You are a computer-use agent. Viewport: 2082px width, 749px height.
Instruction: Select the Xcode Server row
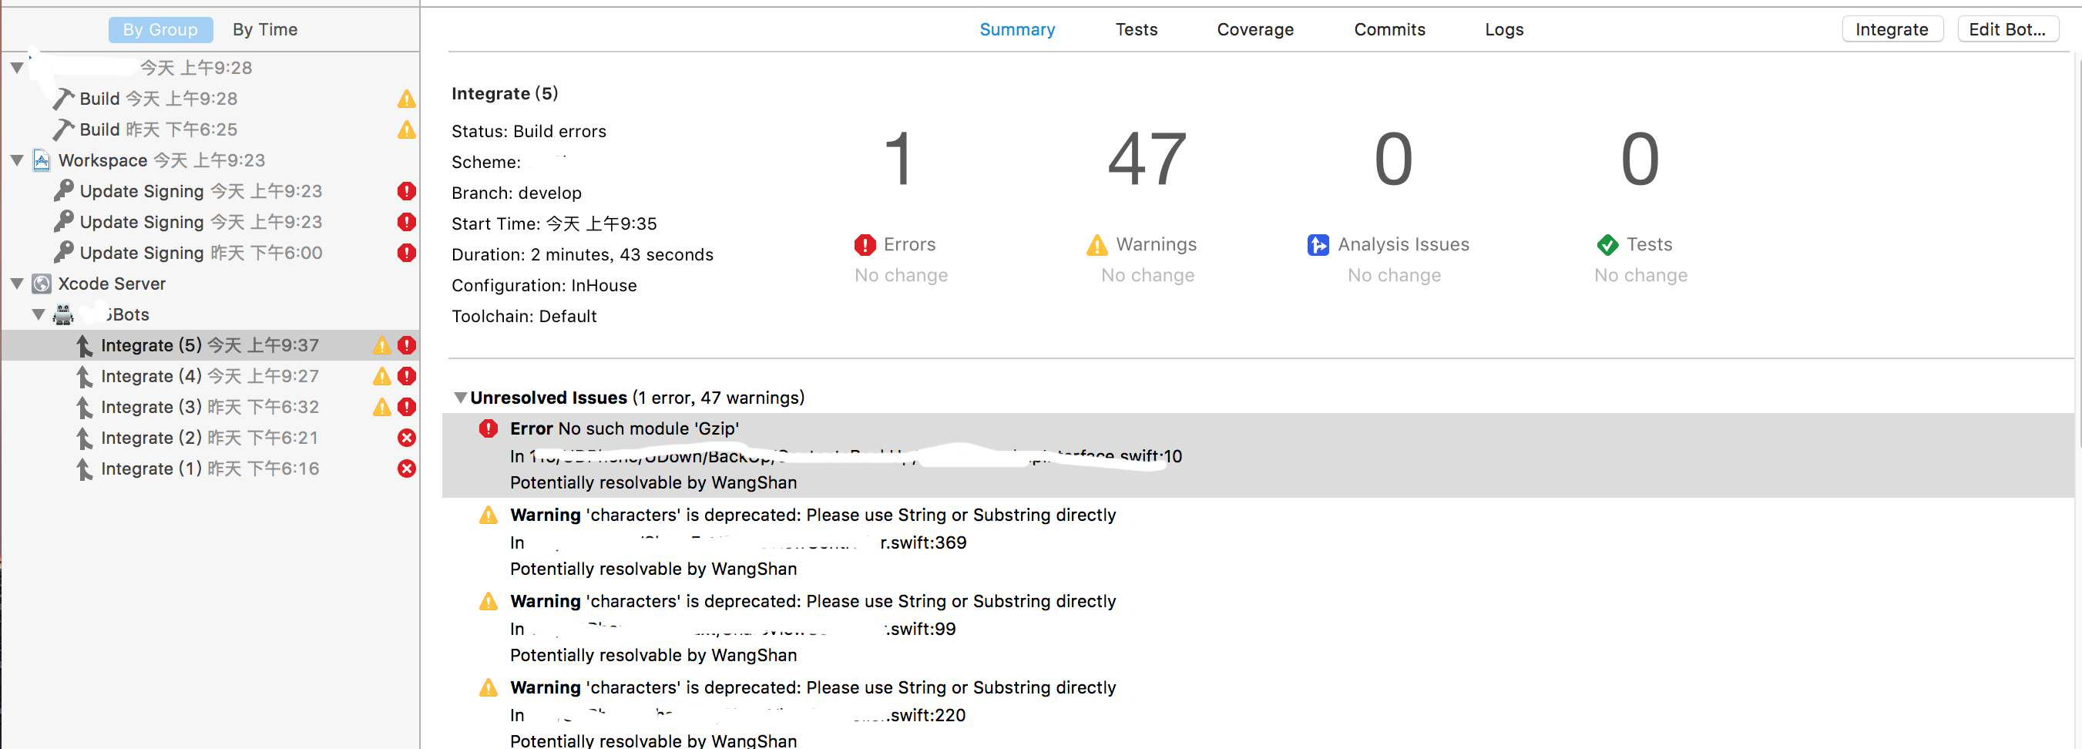tap(210, 284)
